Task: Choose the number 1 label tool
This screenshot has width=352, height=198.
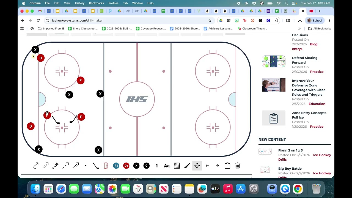Action: (157, 166)
